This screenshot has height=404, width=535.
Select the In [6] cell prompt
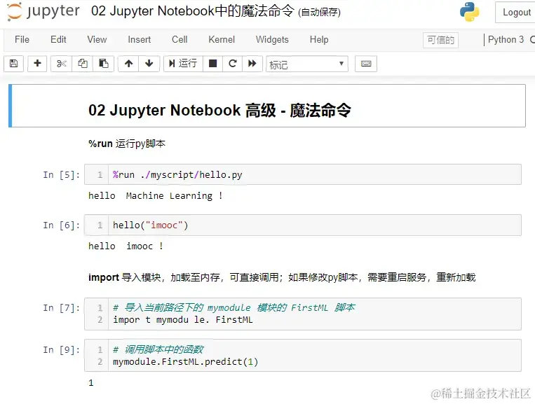[62, 225]
